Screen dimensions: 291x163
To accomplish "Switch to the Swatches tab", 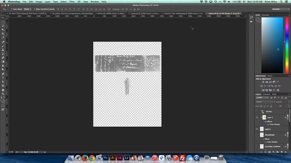I will [266, 15].
